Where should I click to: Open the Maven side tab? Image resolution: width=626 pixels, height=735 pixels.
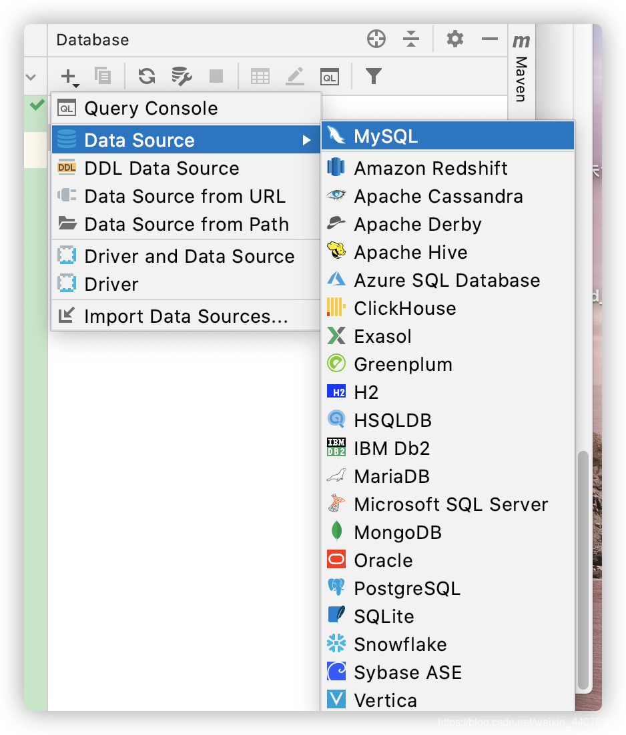pos(521,68)
